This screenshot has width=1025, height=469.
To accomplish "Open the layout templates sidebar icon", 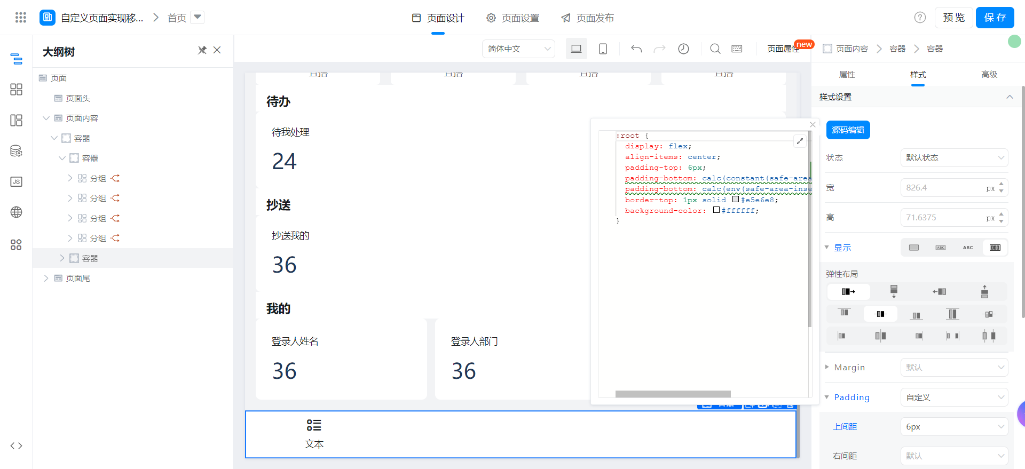I will 17,120.
